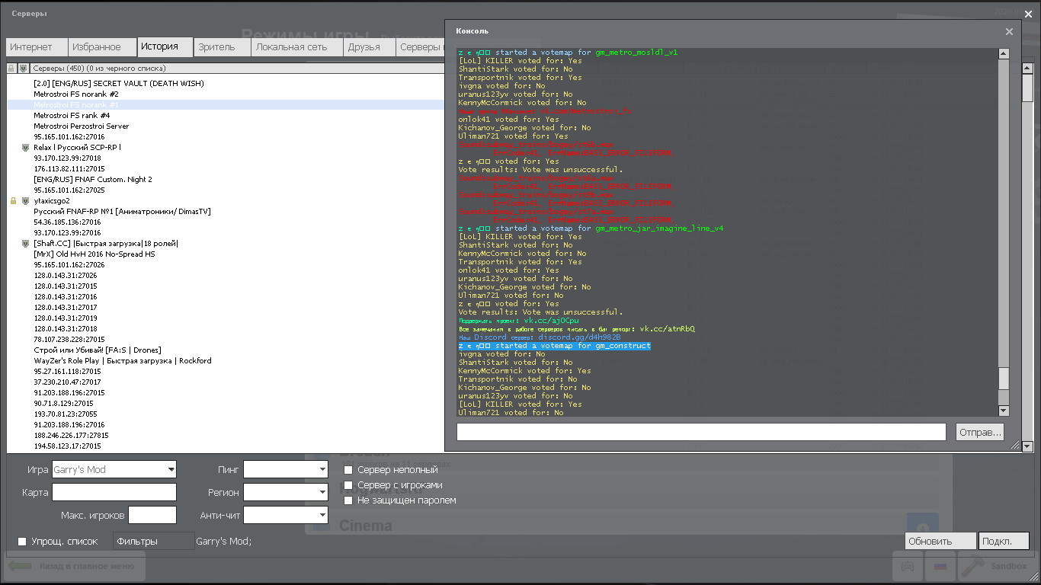Image resolution: width=1041 pixels, height=585 pixels.
Task: Open the Игра dropdown showing Garry's Mod
Action: click(x=114, y=469)
